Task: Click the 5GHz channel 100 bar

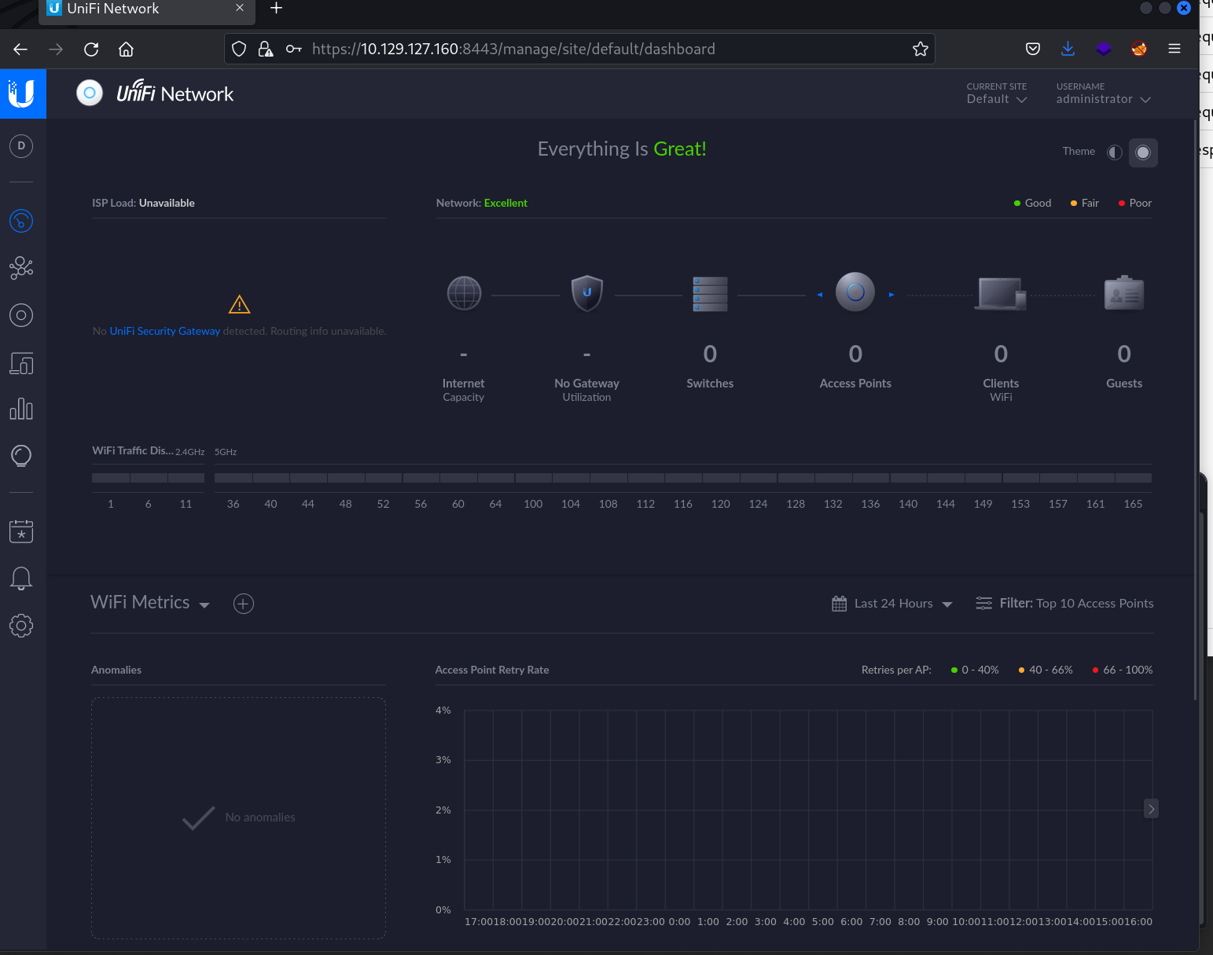Action: (x=533, y=478)
